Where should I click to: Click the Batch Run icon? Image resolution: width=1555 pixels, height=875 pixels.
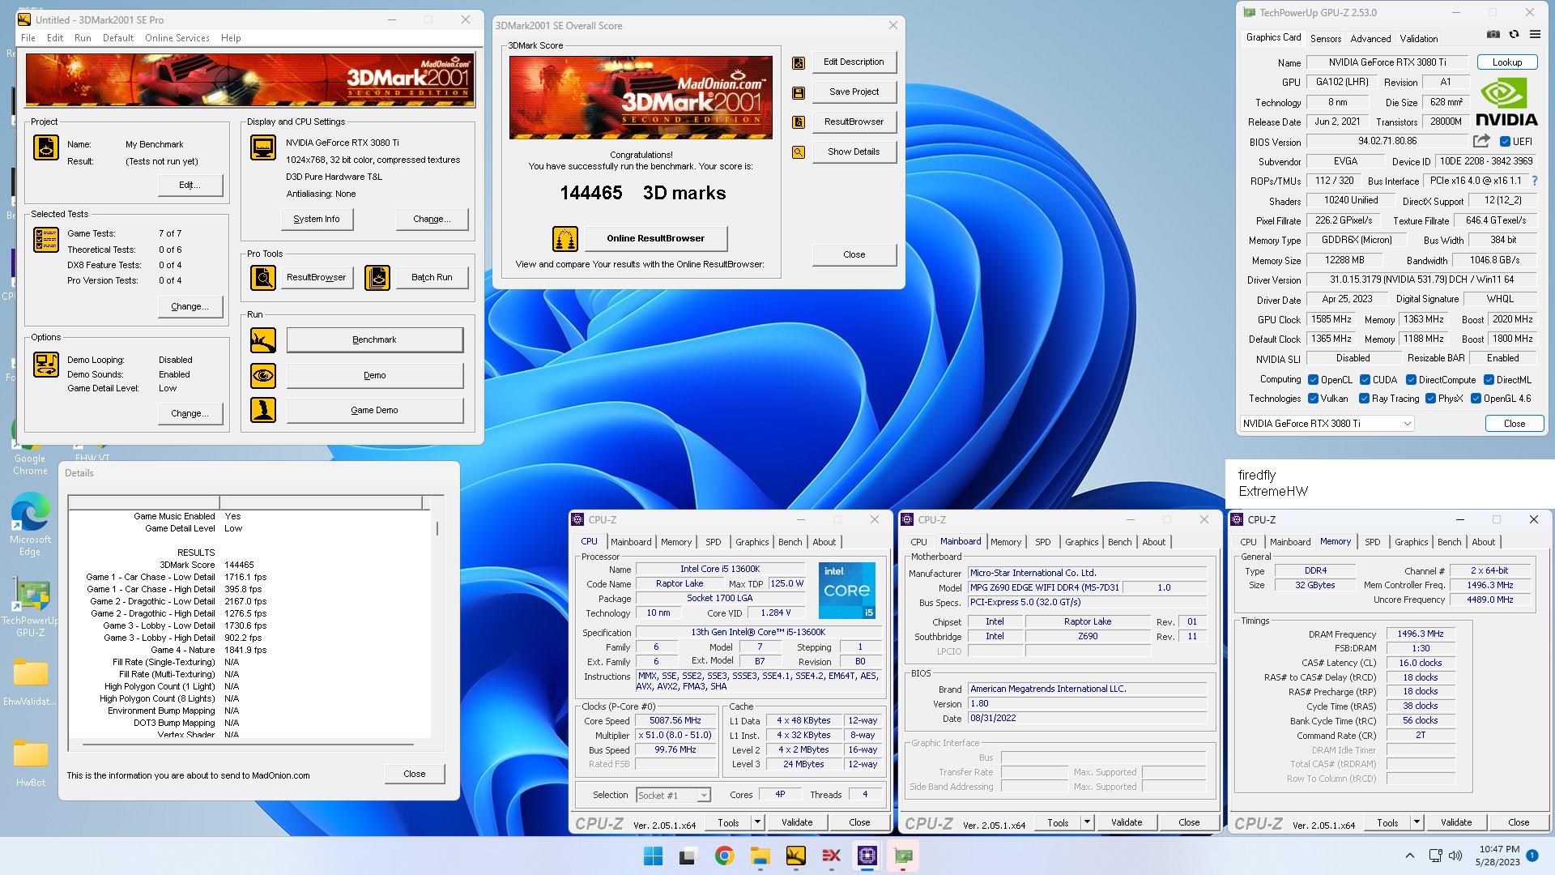coord(377,278)
